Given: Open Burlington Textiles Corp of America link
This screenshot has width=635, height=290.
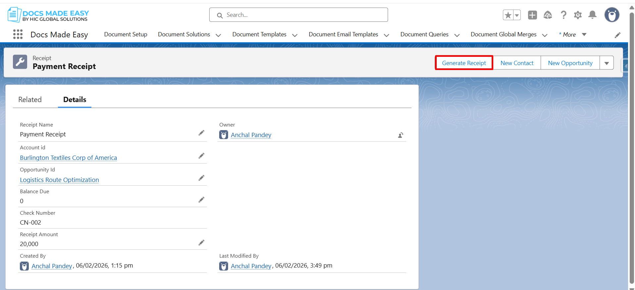Looking at the screenshot, I should (x=68, y=158).
